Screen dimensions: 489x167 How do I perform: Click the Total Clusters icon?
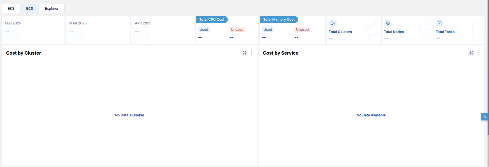pyautogui.click(x=333, y=23)
